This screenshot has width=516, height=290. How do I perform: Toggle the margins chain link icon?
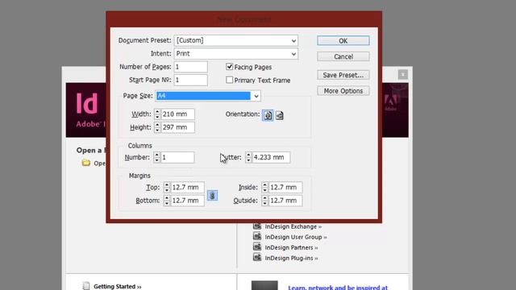click(212, 195)
